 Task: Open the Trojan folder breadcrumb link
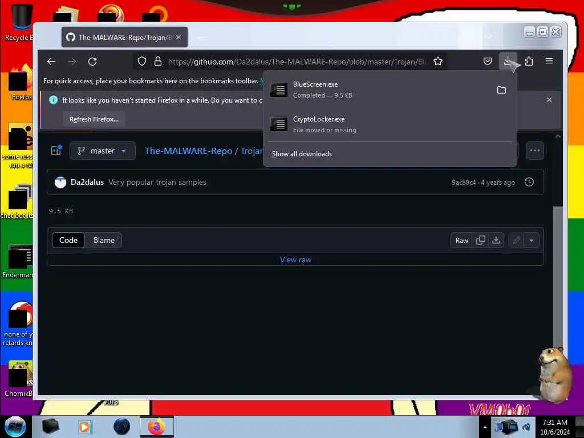coord(252,151)
